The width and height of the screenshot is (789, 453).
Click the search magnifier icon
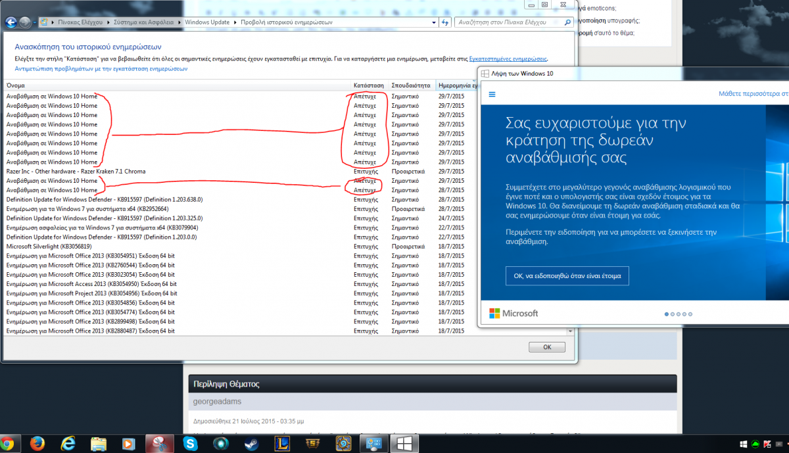[568, 22]
